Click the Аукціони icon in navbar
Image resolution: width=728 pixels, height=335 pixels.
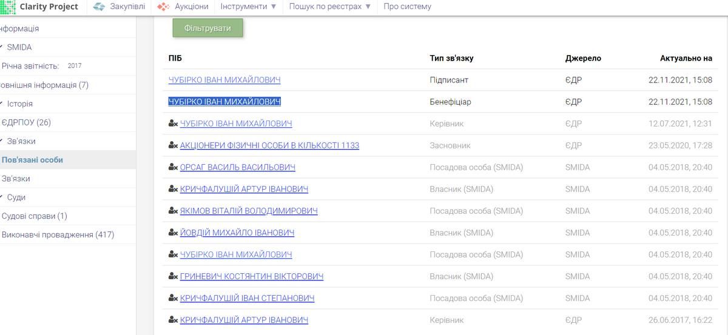pyautogui.click(x=163, y=7)
